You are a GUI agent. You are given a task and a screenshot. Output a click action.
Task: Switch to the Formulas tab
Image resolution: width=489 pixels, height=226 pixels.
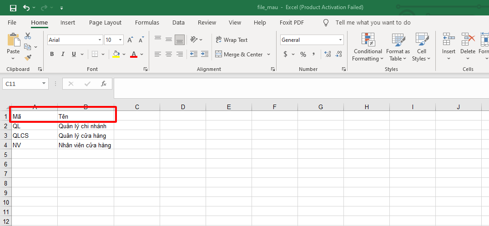click(x=147, y=23)
